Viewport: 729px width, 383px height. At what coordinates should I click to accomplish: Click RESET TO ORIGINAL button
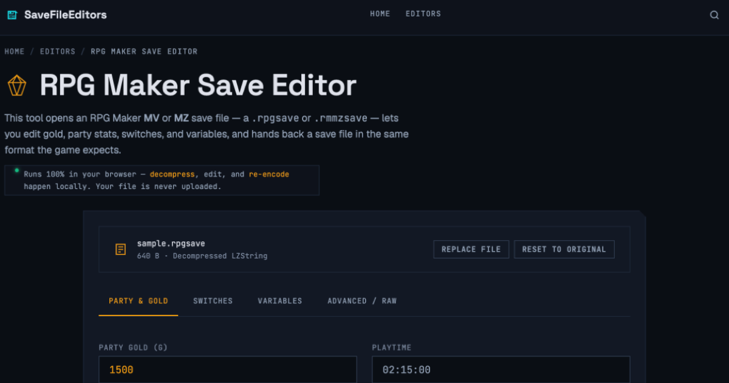[x=564, y=249]
